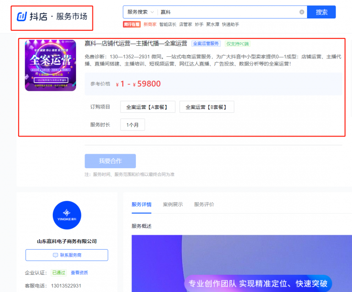Screen dimensions: 352x292
Task: Click the 已通过 certification badge
Action: click(x=59, y=273)
